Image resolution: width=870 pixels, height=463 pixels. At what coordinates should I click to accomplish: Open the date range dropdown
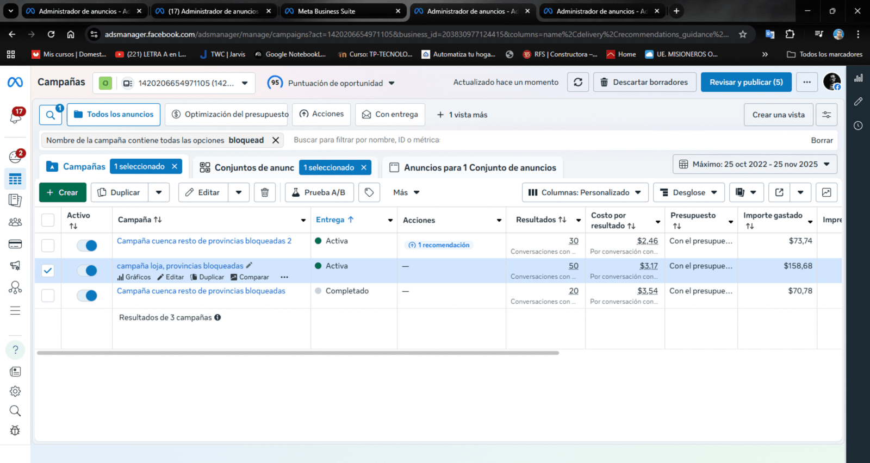click(755, 164)
